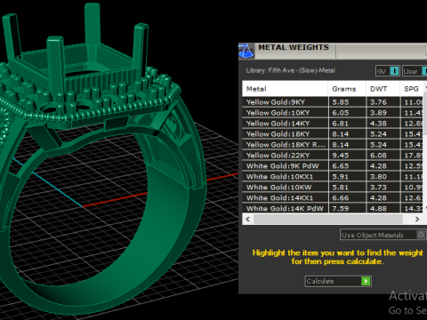Click DWT value 4.88

[x=378, y=209]
